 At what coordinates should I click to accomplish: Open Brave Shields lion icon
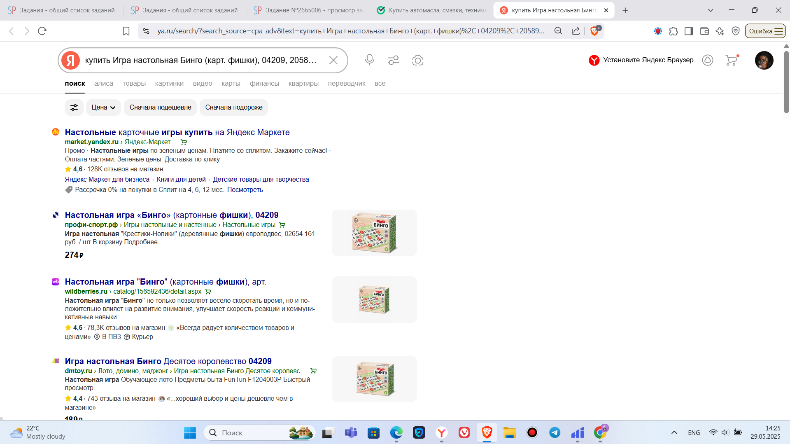click(595, 30)
